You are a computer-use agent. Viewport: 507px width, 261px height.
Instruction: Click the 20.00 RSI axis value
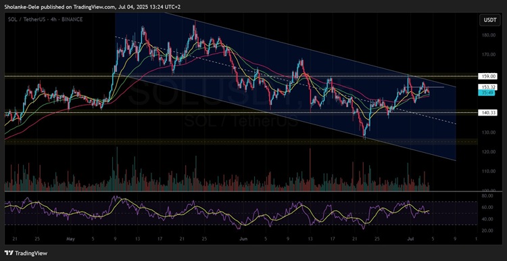[487, 231]
